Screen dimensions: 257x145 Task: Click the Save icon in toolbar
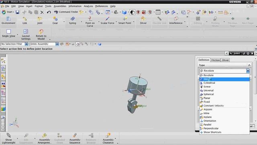(17, 12)
